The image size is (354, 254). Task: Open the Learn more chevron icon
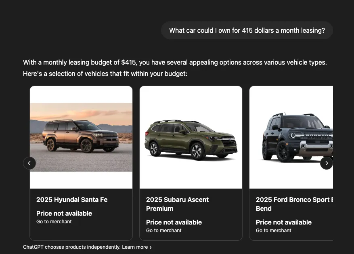tap(150, 247)
